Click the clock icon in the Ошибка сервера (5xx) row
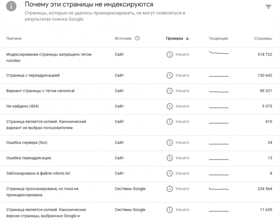 pyautogui.click(x=170, y=142)
